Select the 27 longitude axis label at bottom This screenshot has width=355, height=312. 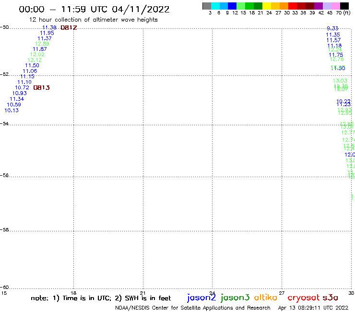click(282, 293)
